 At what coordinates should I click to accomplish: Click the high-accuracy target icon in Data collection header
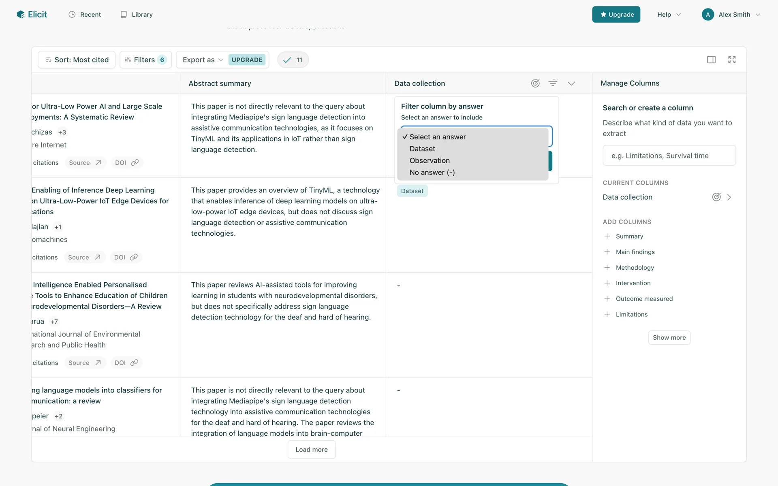click(535, 83)
